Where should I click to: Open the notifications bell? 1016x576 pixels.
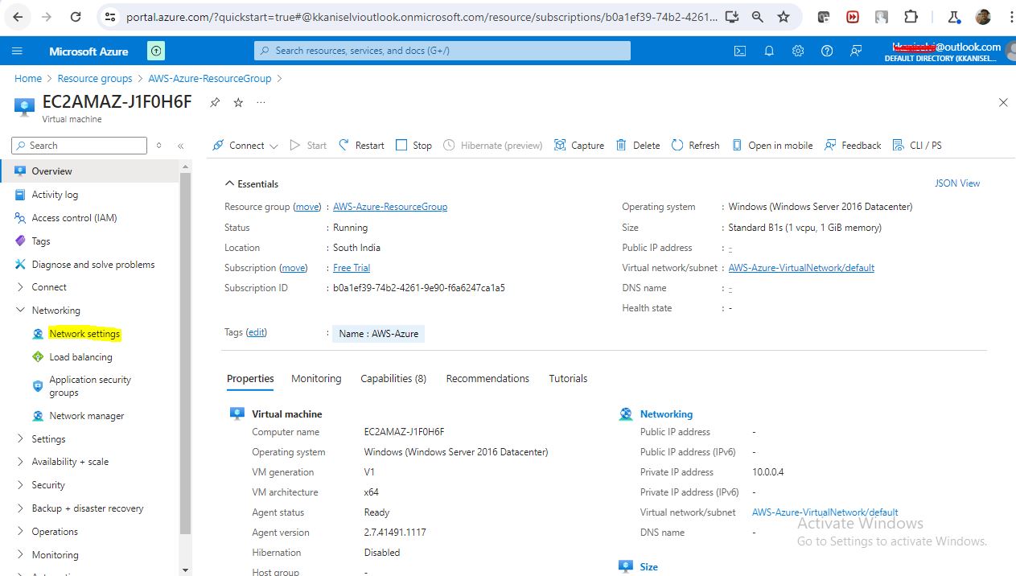[x=768, y=51]
